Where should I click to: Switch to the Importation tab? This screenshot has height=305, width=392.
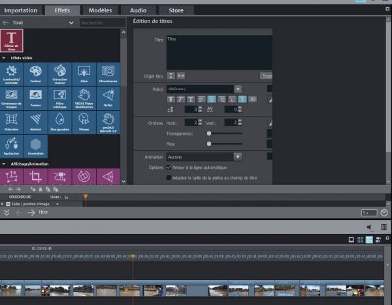coord(21,10)
